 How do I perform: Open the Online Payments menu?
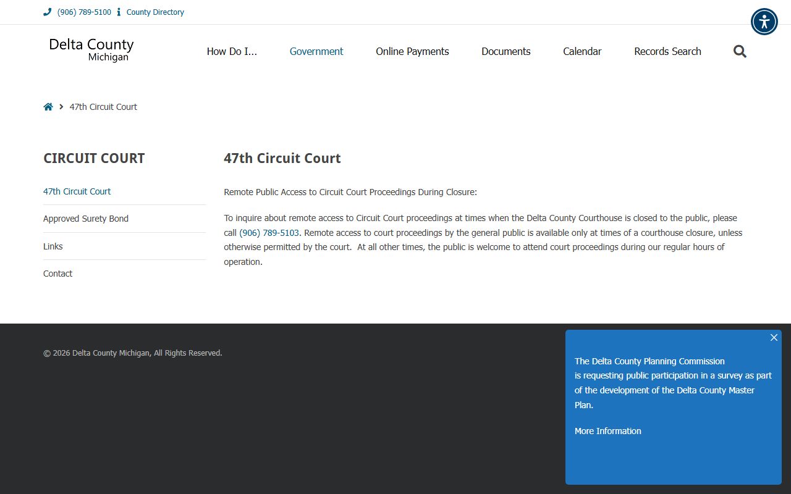(x=412, y=51)
